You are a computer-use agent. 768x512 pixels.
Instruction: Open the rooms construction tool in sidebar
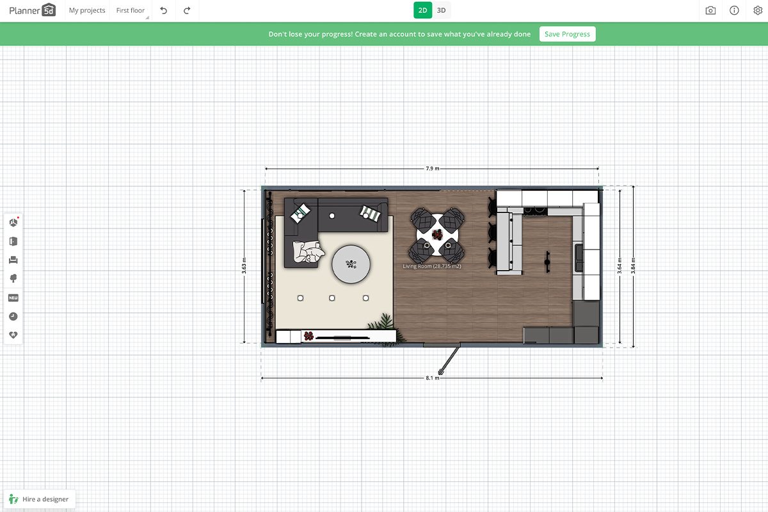(x=13, y=222)
